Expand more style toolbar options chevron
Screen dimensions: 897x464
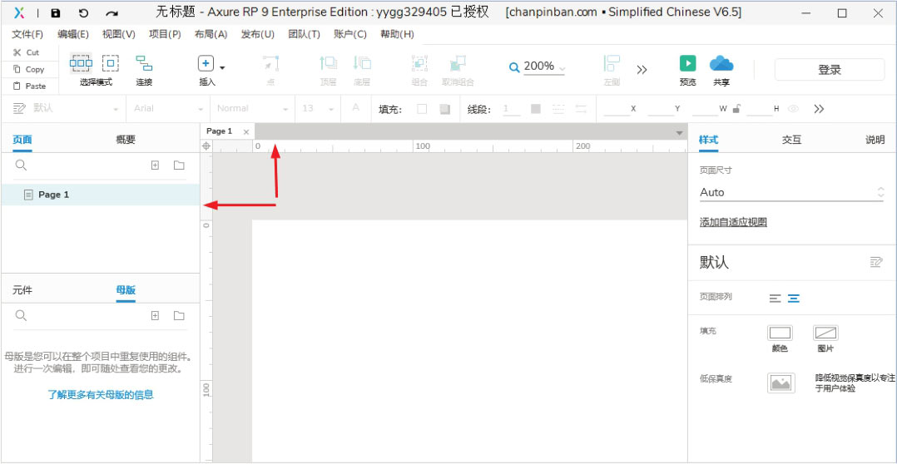coord(819,109)
